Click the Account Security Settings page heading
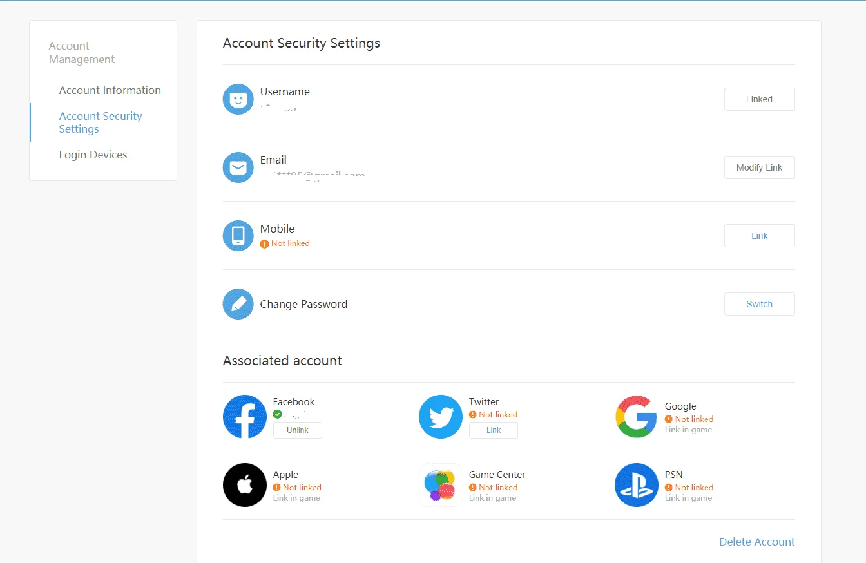 302,43
